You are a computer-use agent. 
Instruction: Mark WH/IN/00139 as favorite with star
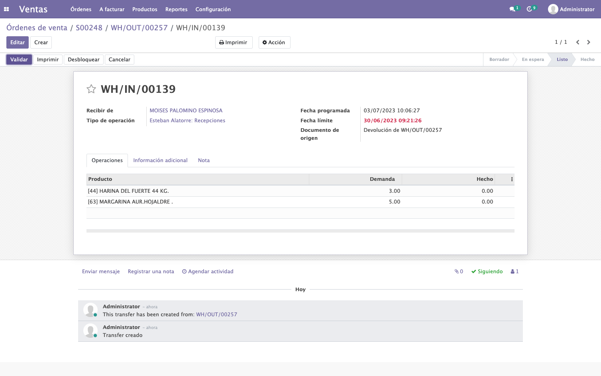coord(91,89)
